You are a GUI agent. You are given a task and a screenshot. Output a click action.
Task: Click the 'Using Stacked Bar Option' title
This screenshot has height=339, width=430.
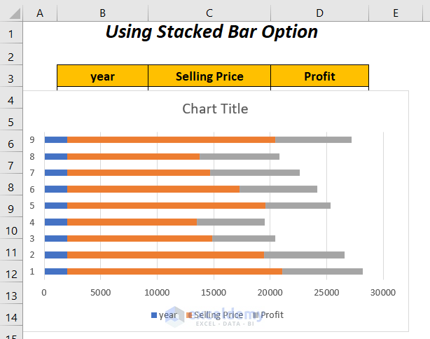211,32
